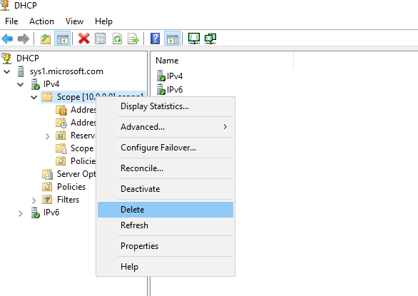
Task: Open the View menu
Action: pos(74,21)
